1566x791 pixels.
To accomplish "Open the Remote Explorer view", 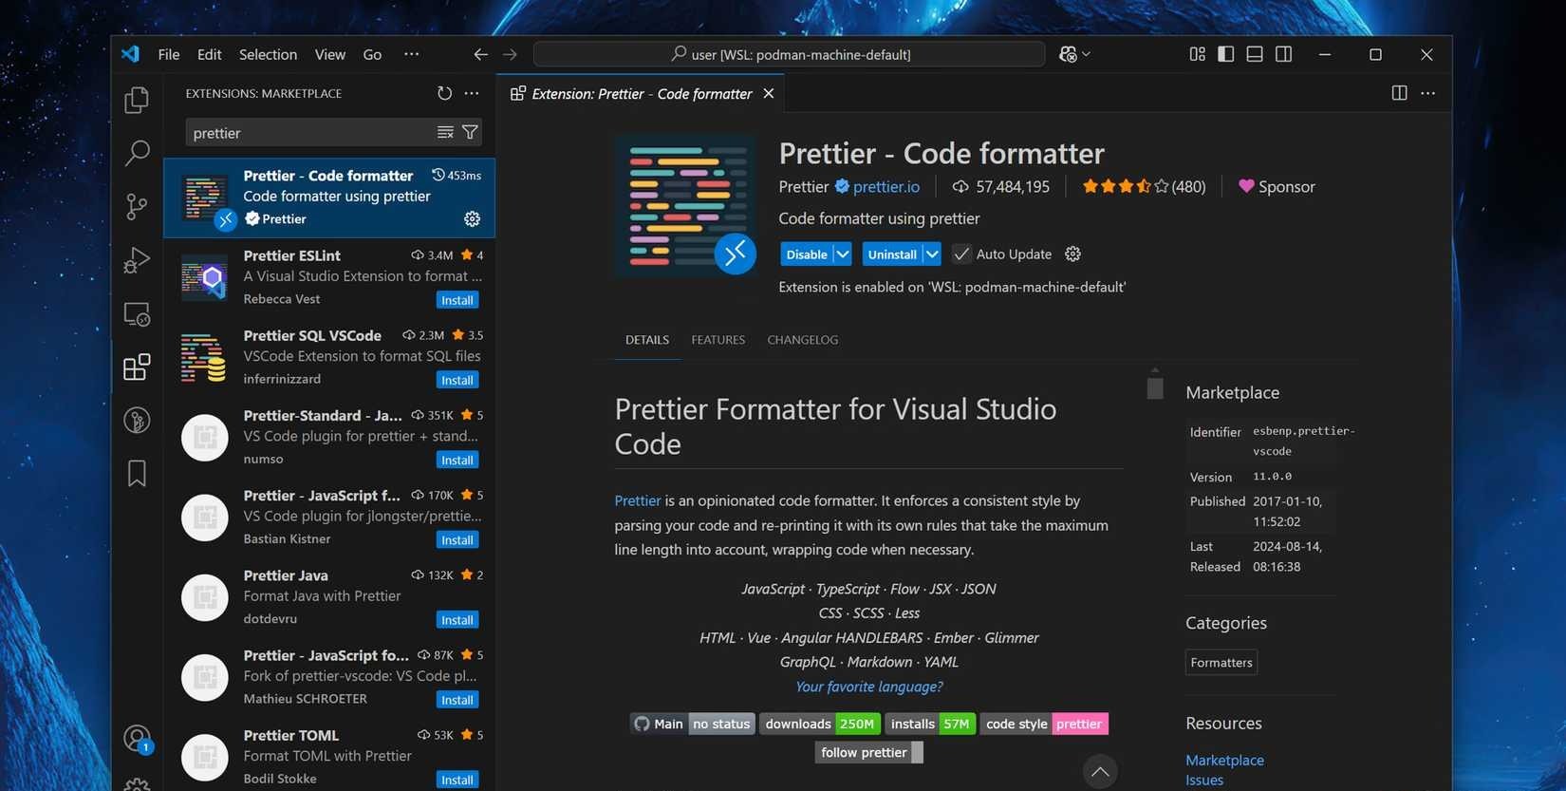I will 137,313.
